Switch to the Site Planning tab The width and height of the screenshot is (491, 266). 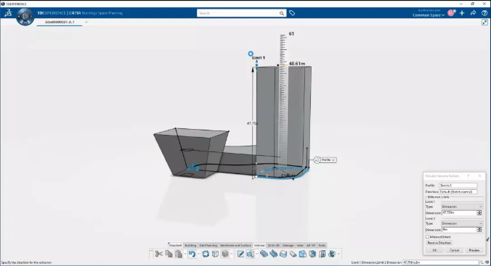pos(208,246)
